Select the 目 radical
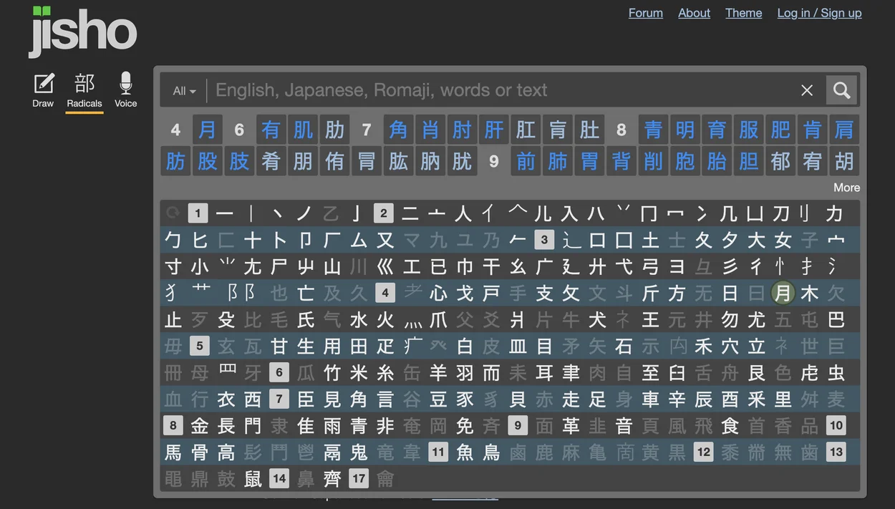 (544, 346)
